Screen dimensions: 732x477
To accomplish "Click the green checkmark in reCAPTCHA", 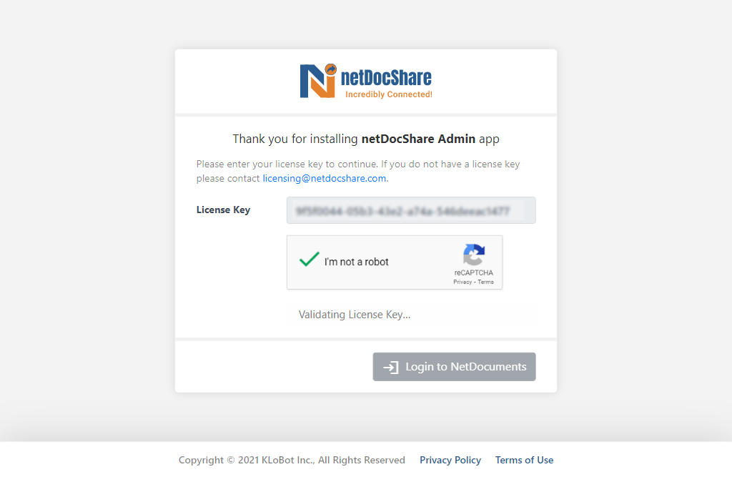I will (309, 260).
